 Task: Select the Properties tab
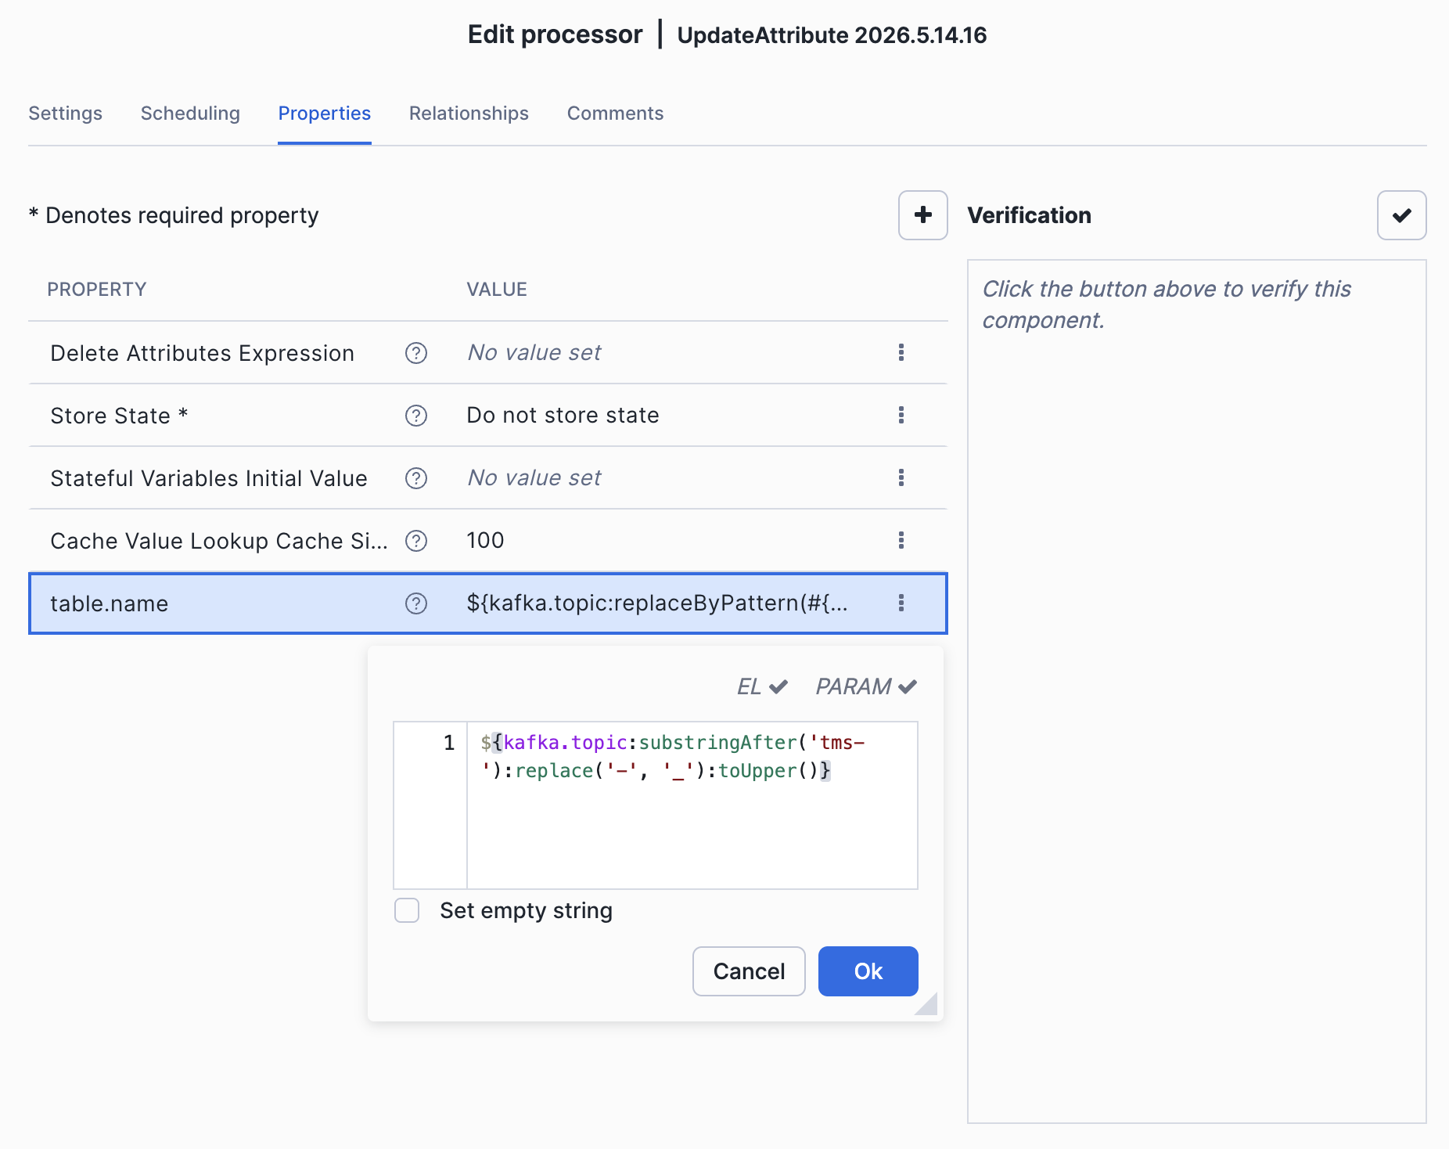[325, 113]
